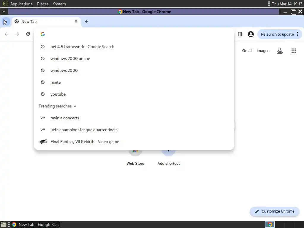Open the window menu dropdown in title bar

4,12
